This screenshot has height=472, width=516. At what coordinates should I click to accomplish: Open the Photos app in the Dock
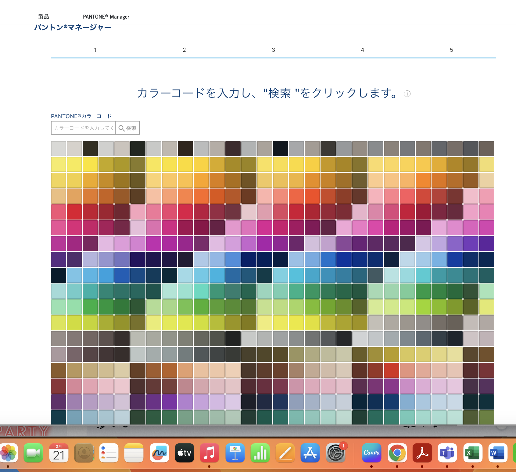(9, 453)
